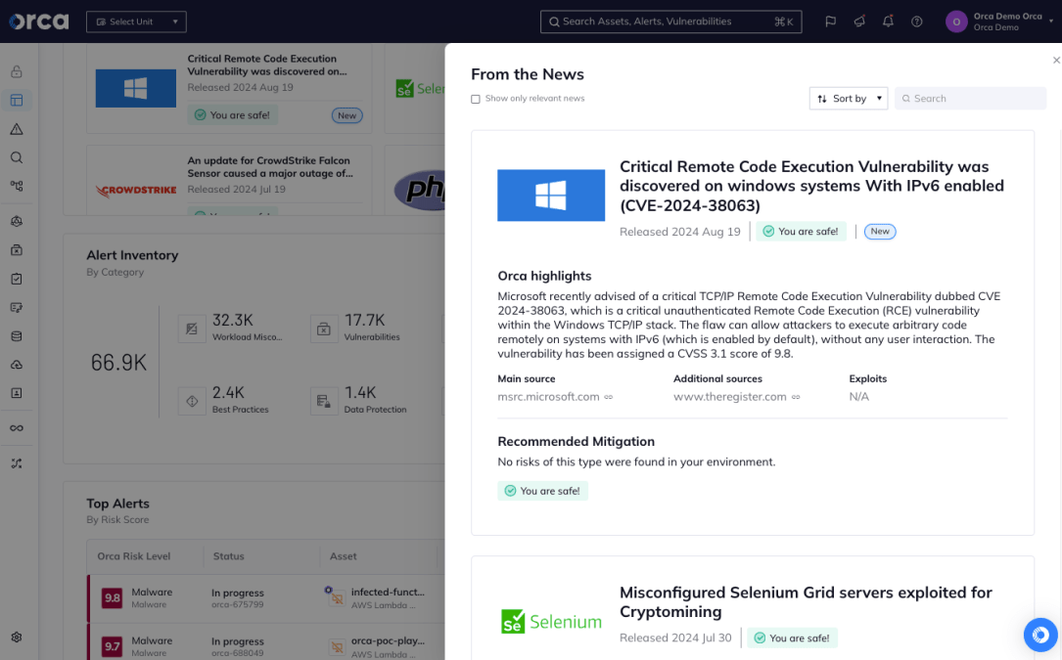Click the You are safe badge beside Released 2024 Aug 19

point(802,232)
